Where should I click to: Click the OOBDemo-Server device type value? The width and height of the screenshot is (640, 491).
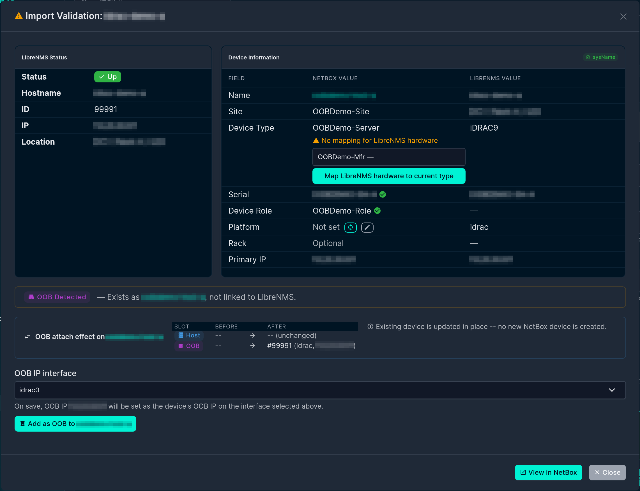[x=346, y=128]
